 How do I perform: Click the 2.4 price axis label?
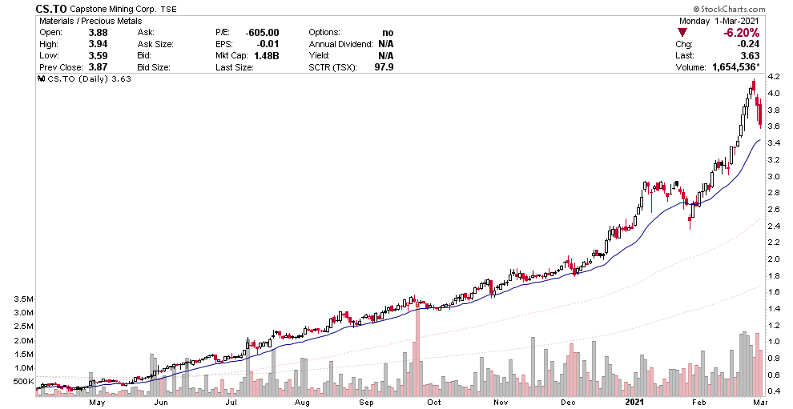click(x=774, y=226)
